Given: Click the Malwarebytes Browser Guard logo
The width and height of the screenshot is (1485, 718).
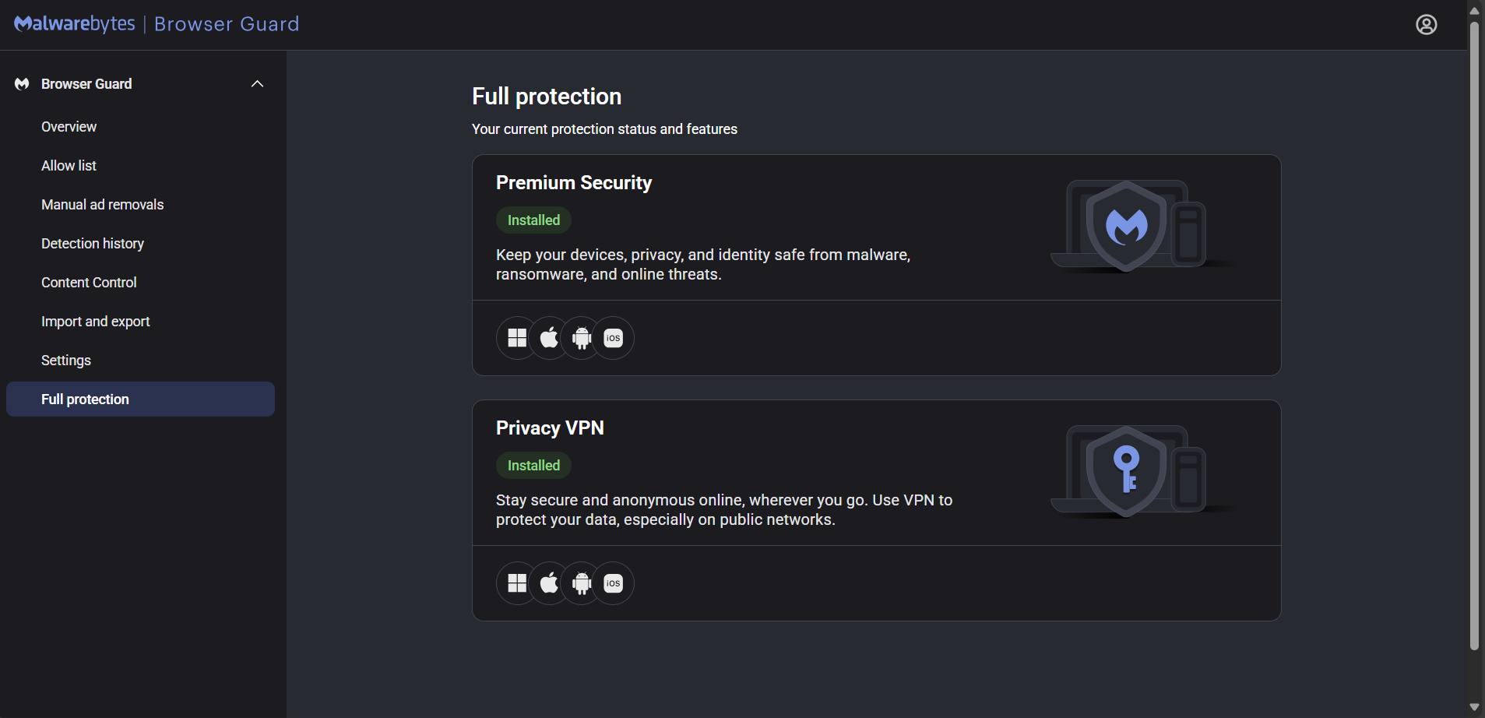Looking at the screenshot, I should tap(156, 24).
